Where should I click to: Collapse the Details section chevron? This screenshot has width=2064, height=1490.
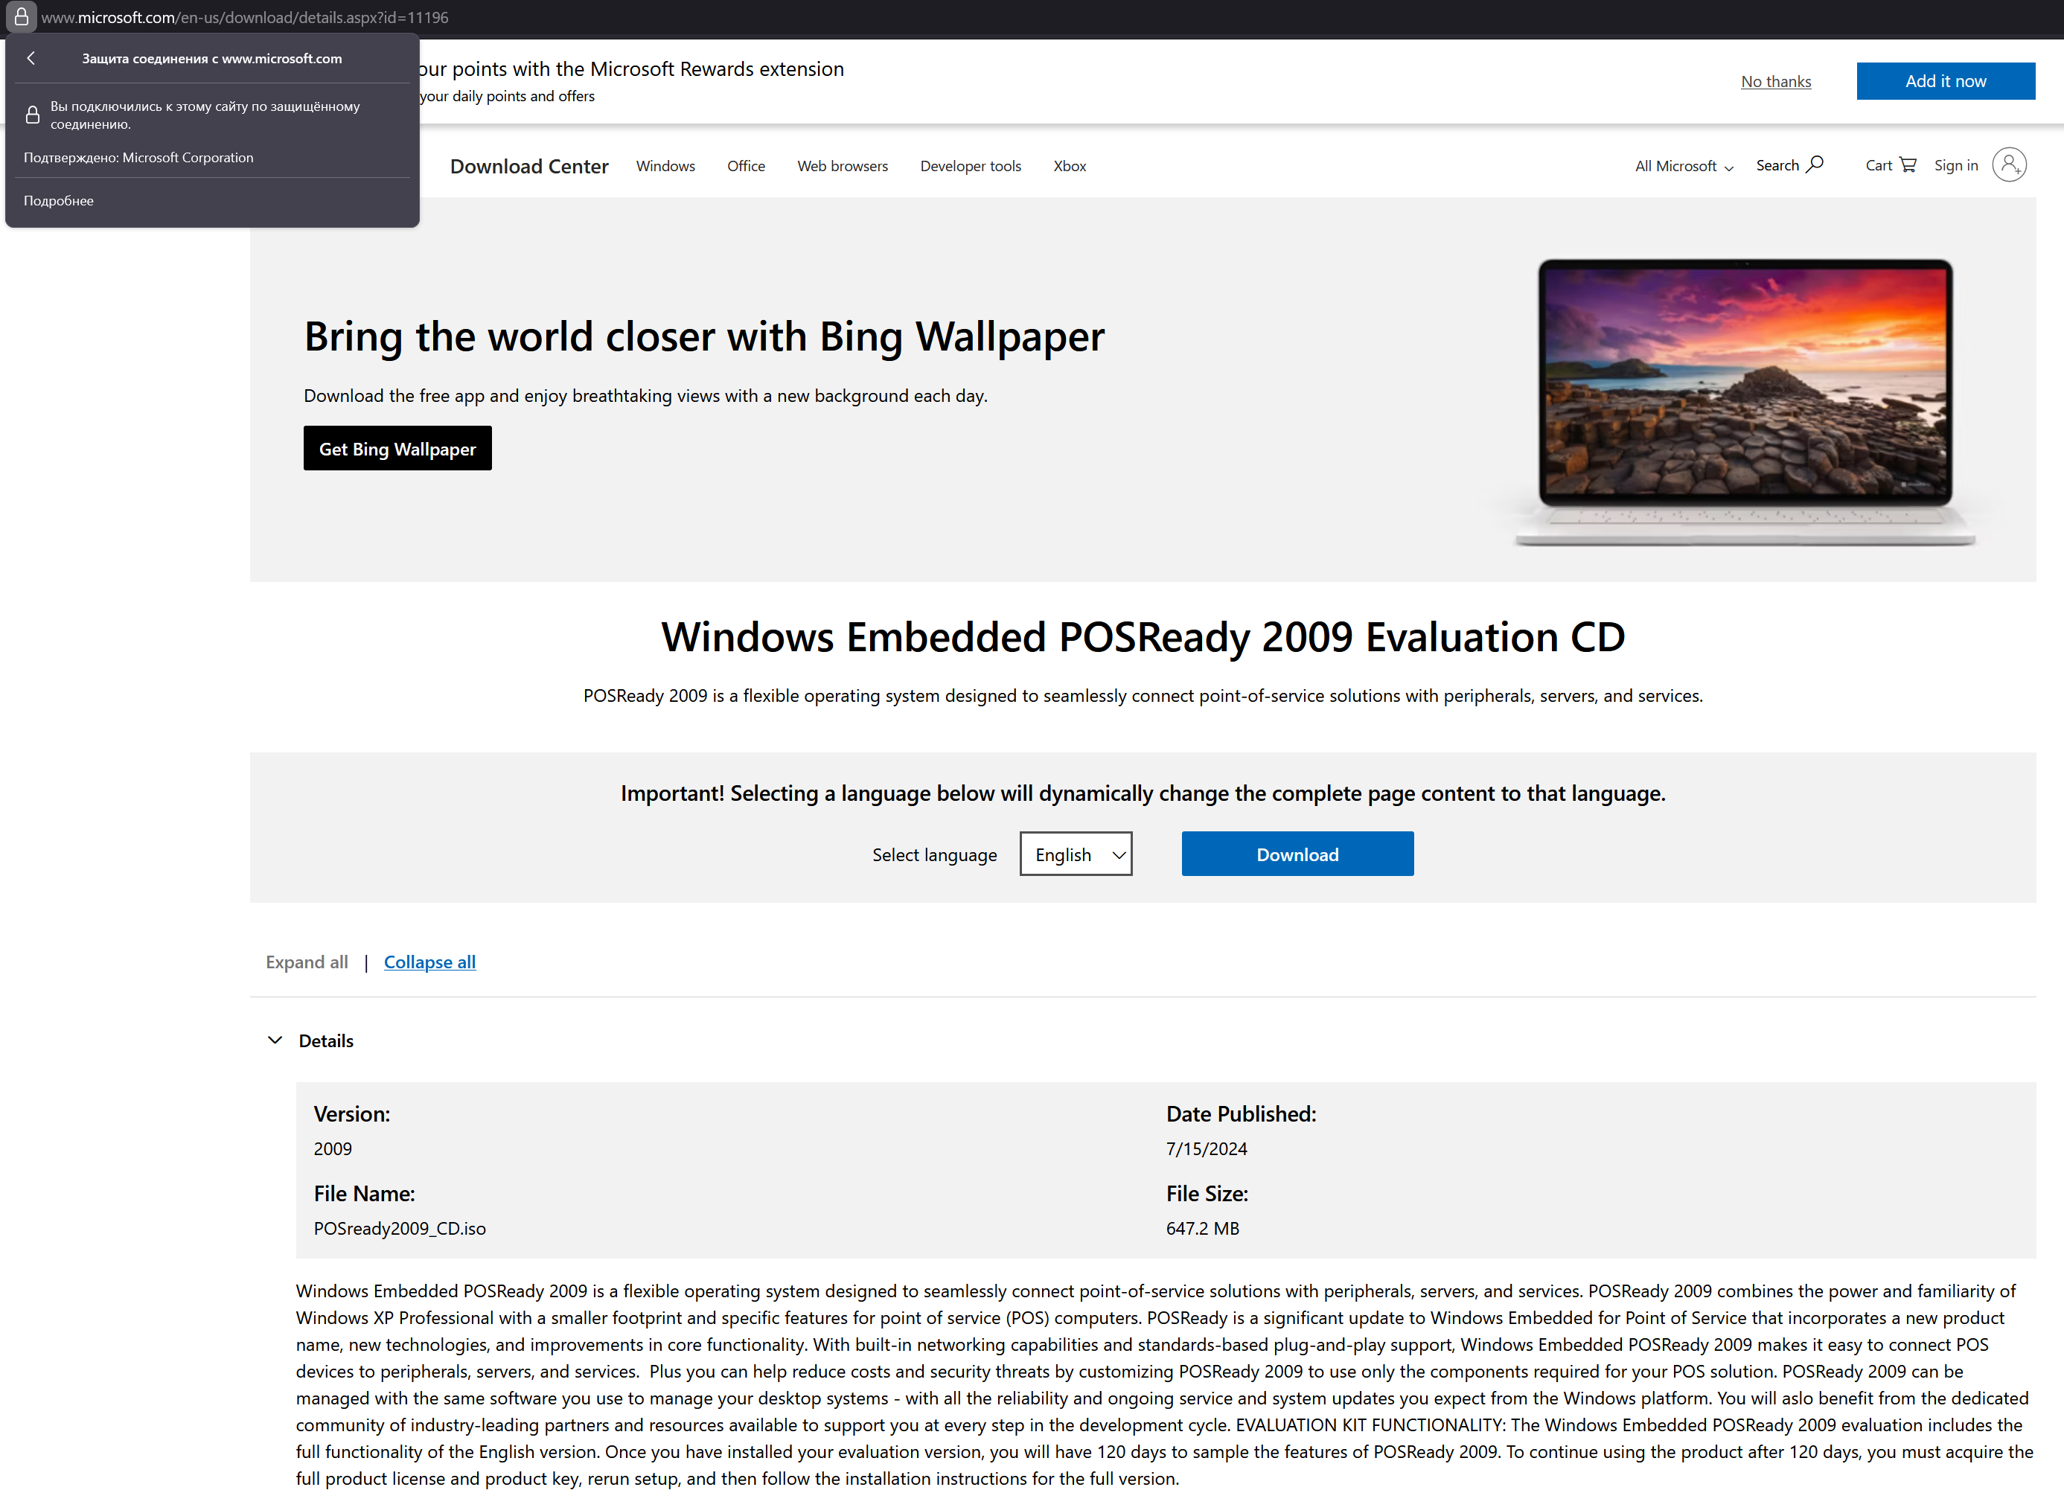[275, 1040]
